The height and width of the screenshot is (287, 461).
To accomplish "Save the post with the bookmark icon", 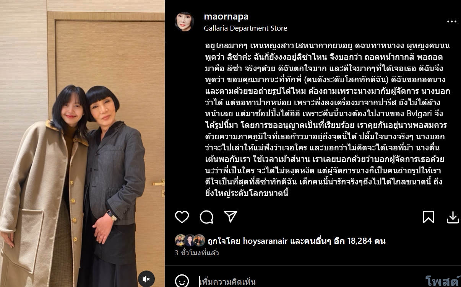I will (429, 217).
